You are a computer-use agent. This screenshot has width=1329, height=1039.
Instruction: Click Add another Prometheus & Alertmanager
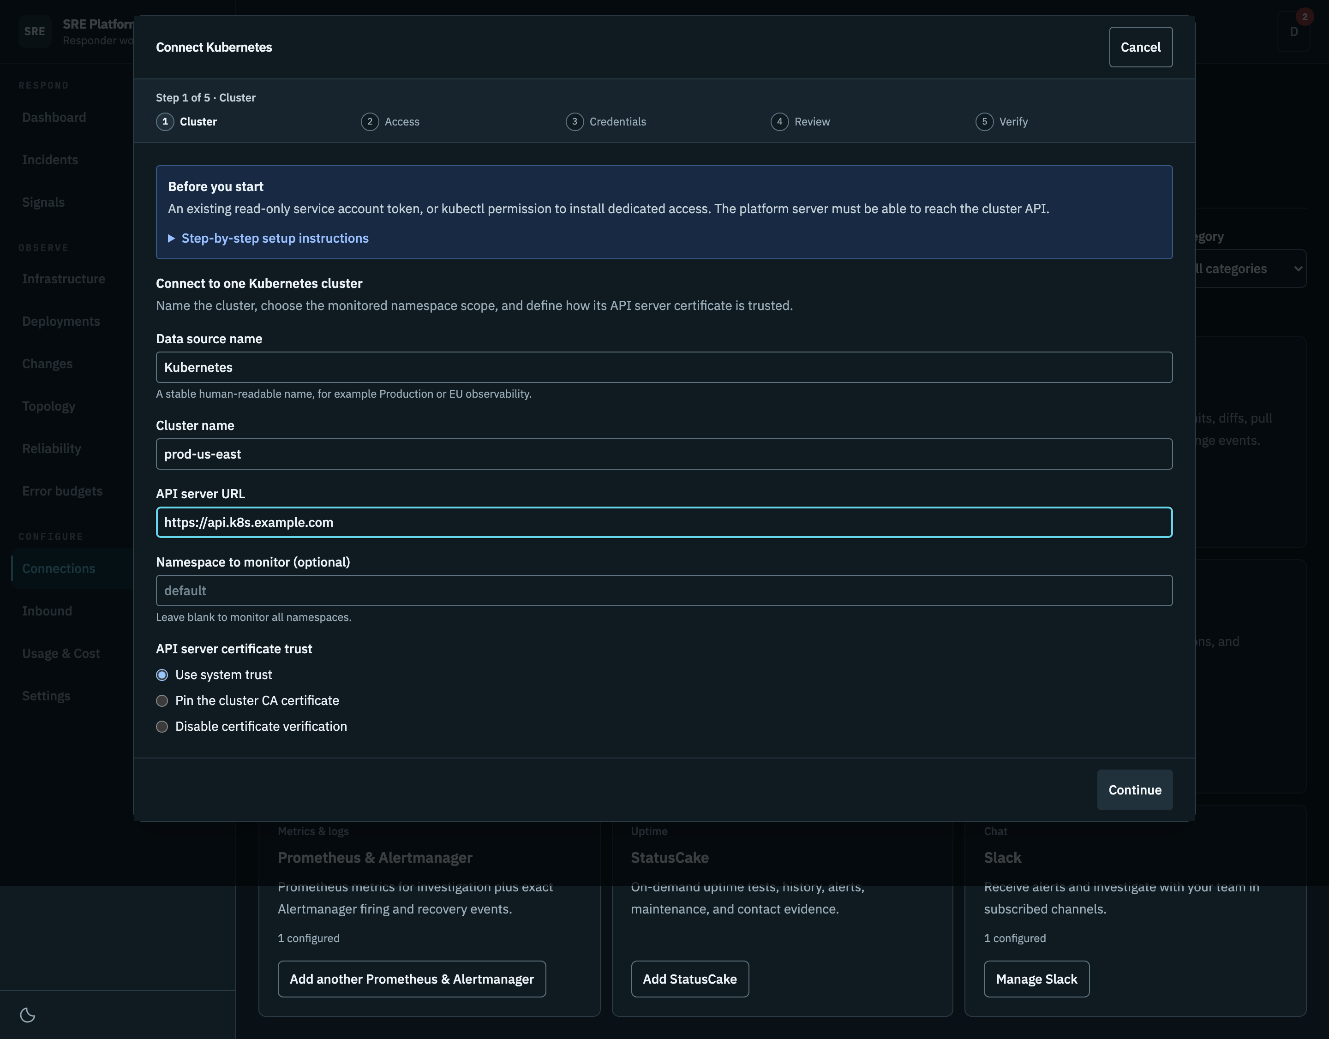[x=411, y=979]
